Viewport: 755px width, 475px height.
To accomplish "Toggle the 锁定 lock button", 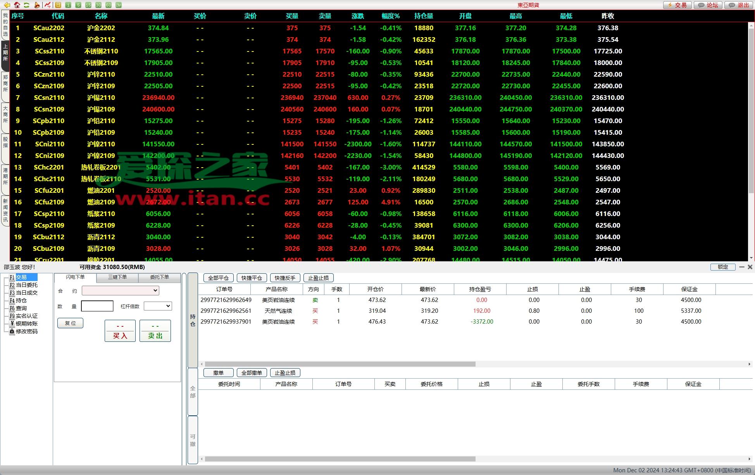I will pyautogui.click(x=723, y=267).
